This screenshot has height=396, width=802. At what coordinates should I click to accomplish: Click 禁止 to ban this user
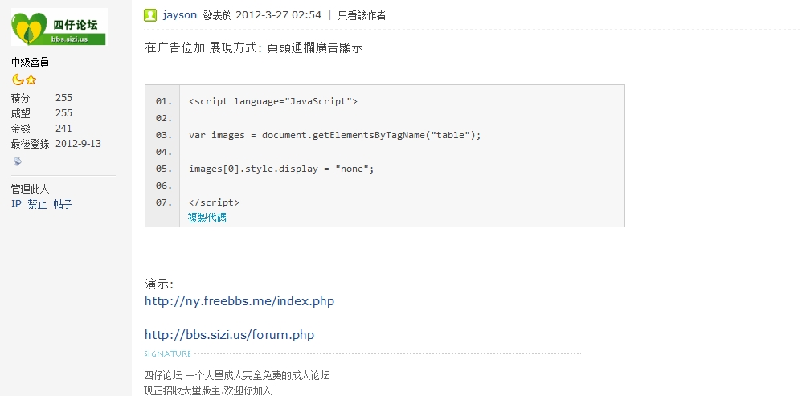coord(37,204)
